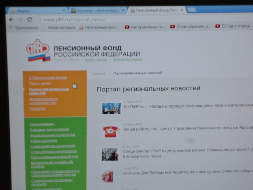Open Портал региональных новостей menu item
This screenshot has width=253, height=190.
coord(49,91)
